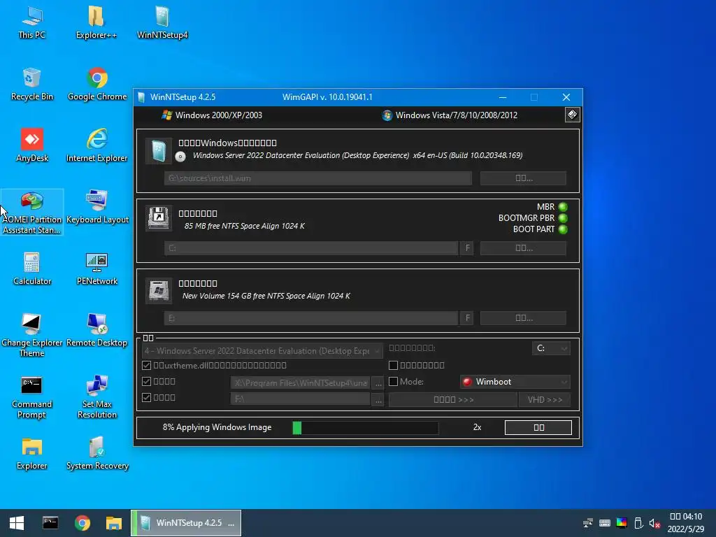Click the installation drive icon
This screenshot has height=537, width=716.
(159, 290)
